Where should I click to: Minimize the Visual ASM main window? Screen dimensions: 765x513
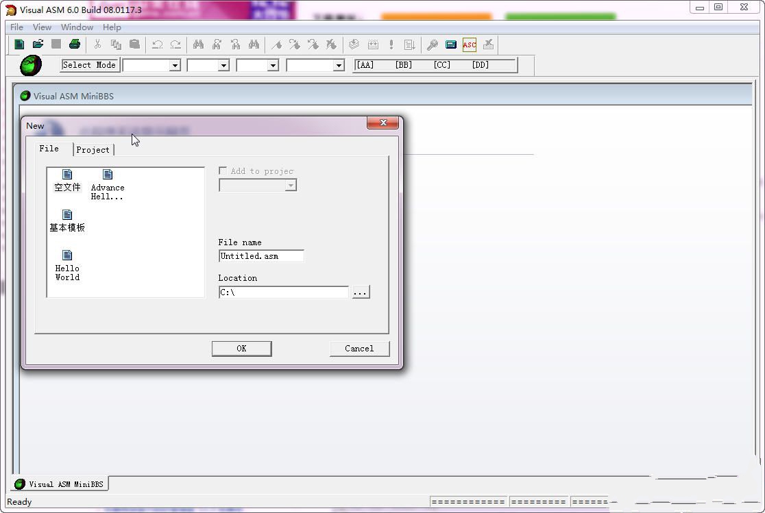click(700, 8)
